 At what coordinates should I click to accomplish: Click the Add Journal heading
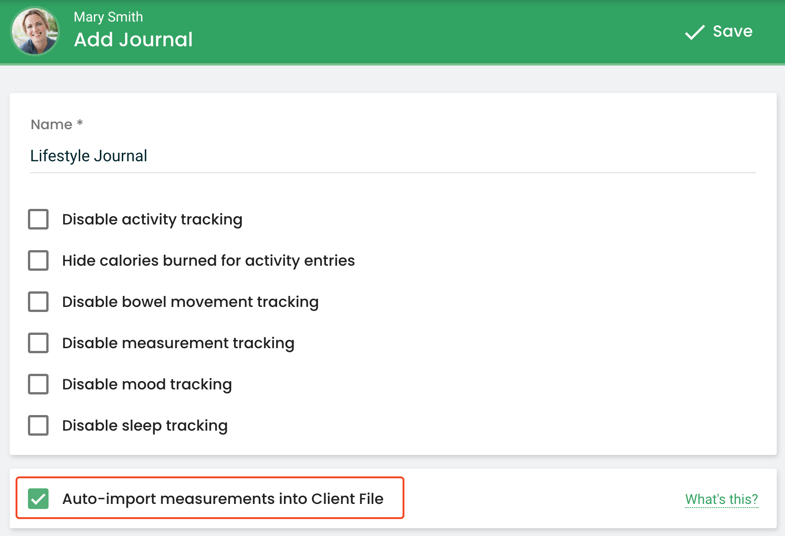pos(133,39)
